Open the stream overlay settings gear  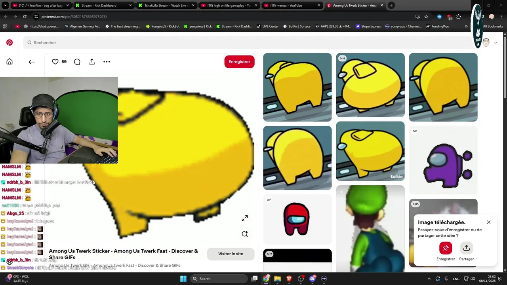10,262
